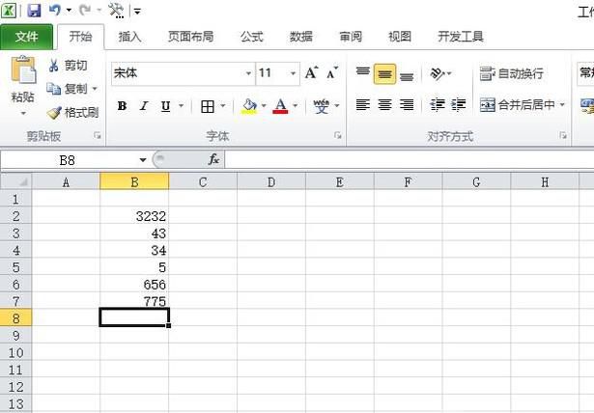Click the text orientation icon

pyautogui.click(x=438, y=73)
